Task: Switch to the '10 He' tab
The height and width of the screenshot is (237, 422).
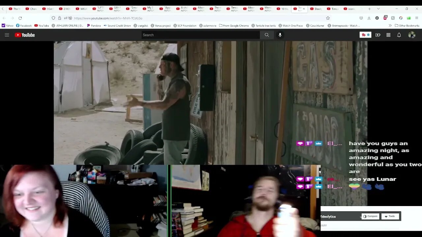Action: coord(283,9)
